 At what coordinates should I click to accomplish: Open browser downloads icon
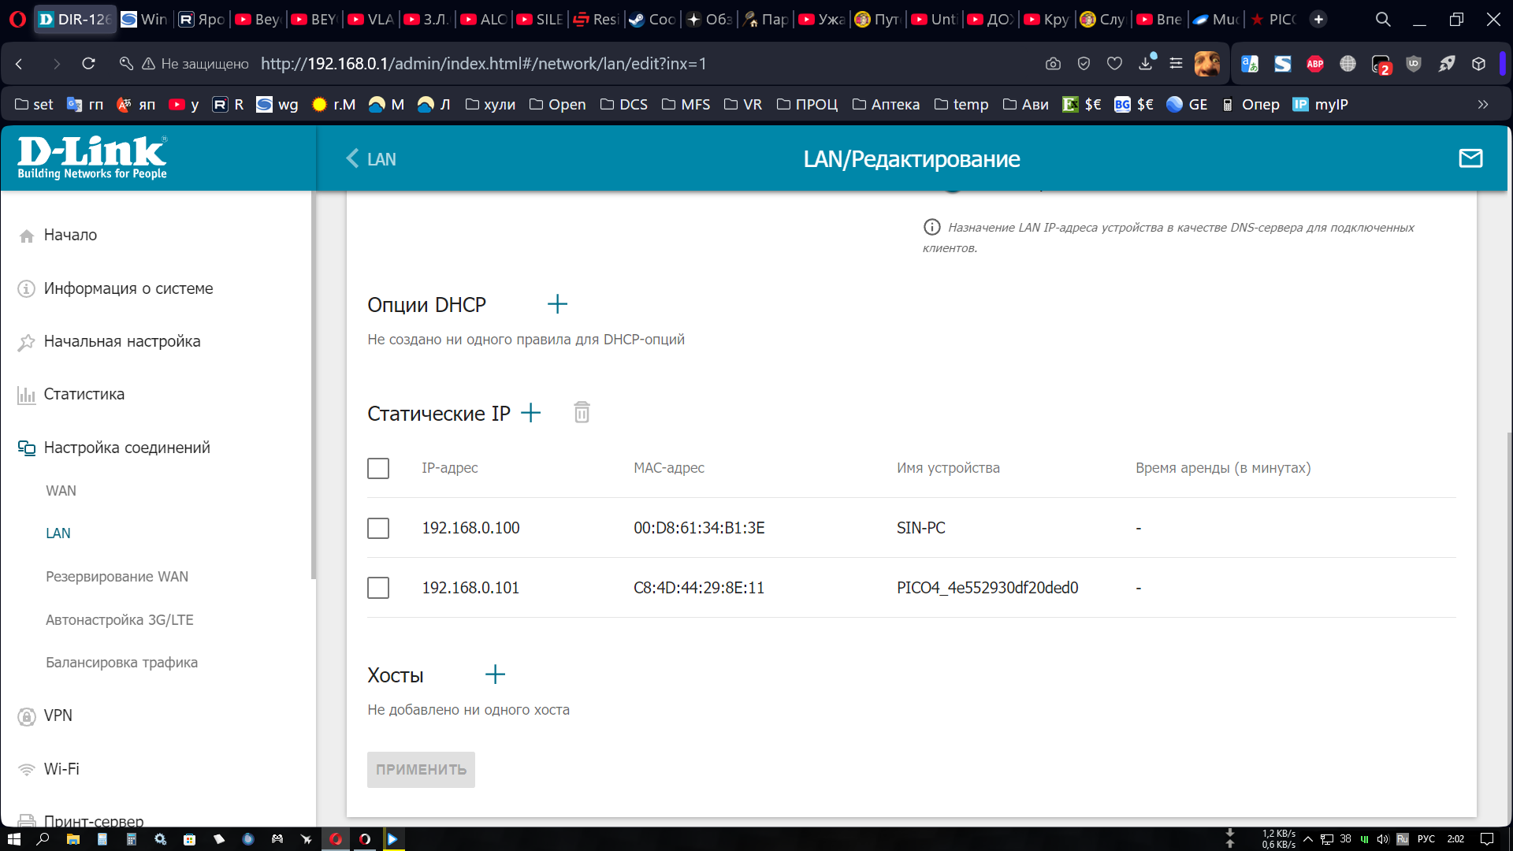(1147, 63)
